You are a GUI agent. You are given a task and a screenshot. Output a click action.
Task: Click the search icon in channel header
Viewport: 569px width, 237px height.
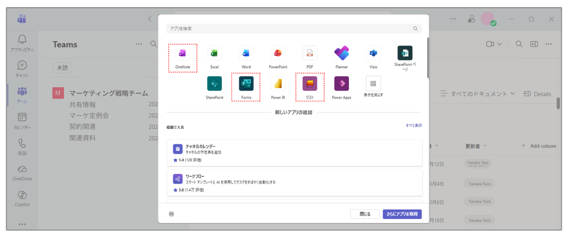[519, 44]
